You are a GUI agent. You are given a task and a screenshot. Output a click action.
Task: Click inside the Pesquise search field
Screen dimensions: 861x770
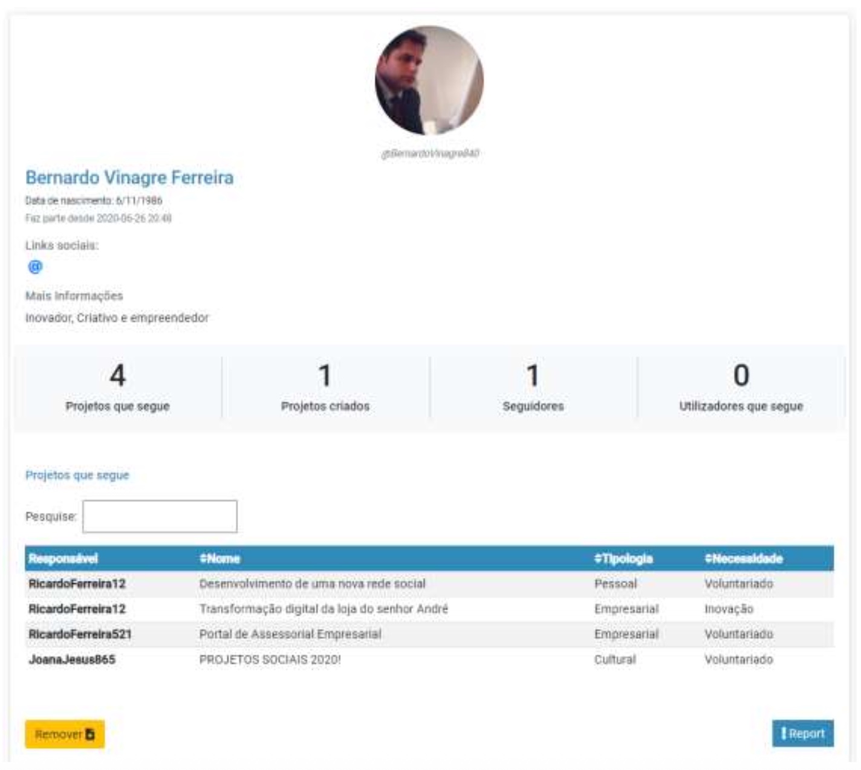pyautogui.click(x=160, y=517)
